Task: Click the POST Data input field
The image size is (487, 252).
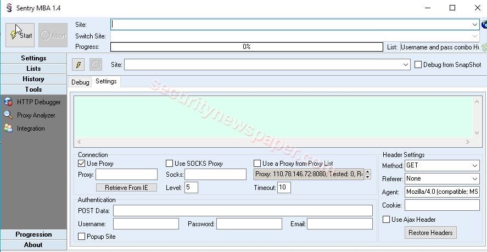Action: pos(243,210)
